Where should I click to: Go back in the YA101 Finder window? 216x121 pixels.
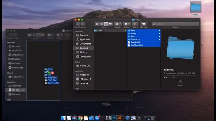tap(78, 24)
